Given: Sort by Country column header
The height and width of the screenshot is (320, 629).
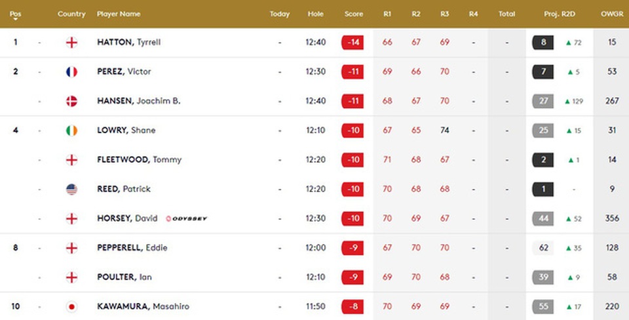Looking at the screenshot, I should click(71, 14).
